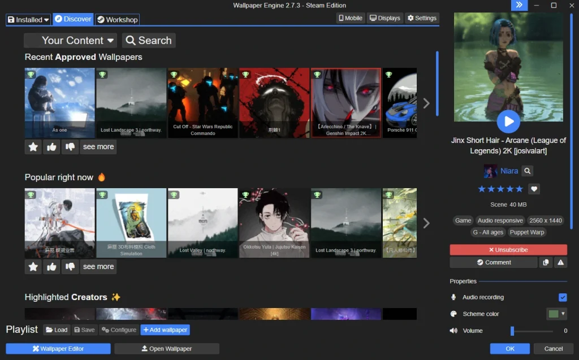Image resolution: width=579 pixels, height=360 pixels.
Task: Save the playlist
Action: (x=85, y=329)
